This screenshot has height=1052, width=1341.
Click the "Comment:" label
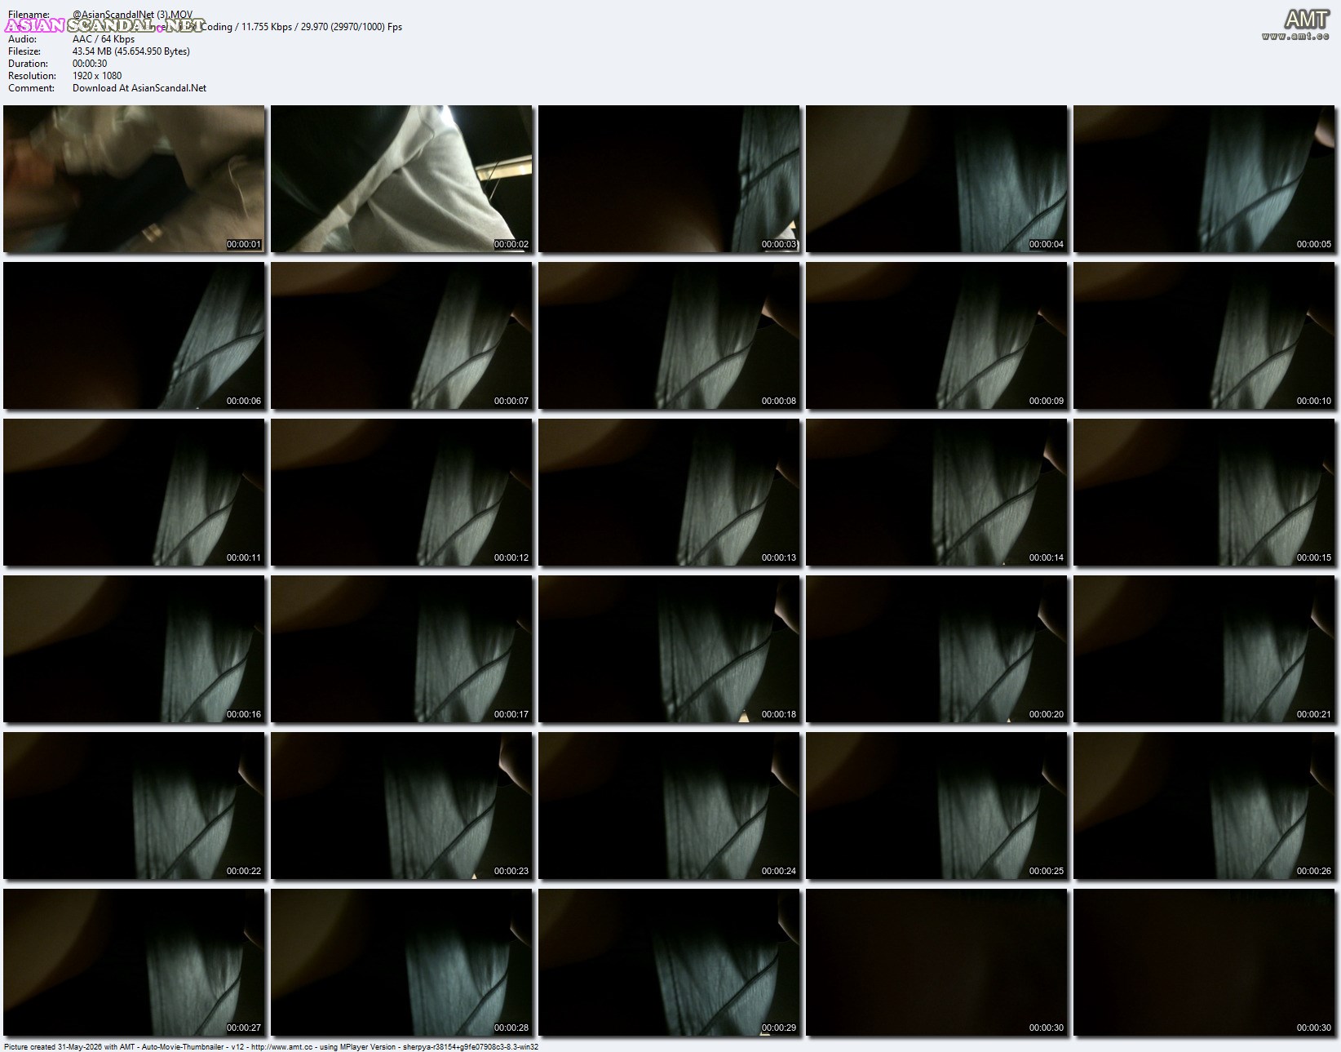31,88
